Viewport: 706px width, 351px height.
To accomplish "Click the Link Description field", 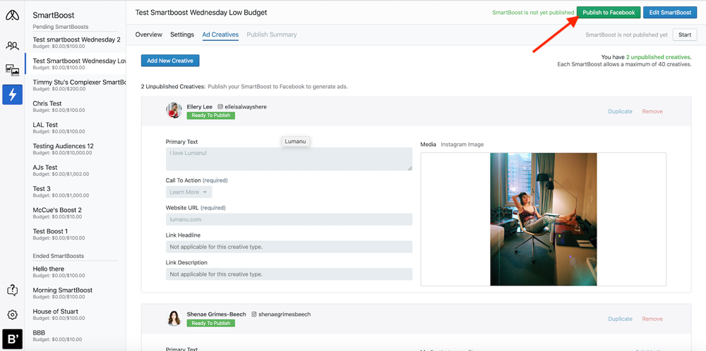I will coord(289,274).
